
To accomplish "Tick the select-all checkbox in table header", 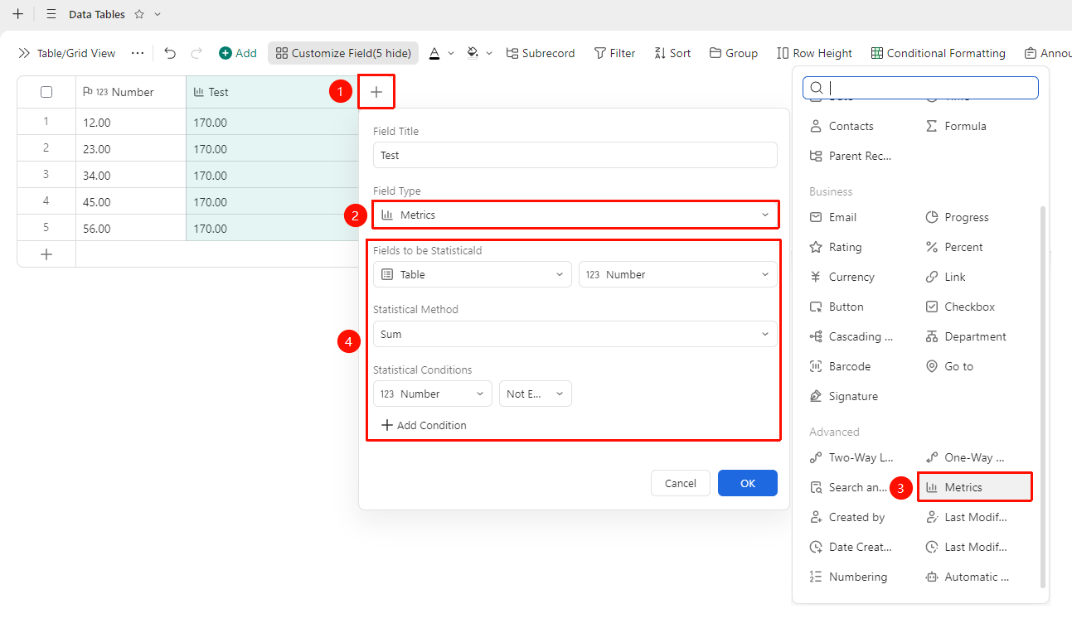I will pos(46,92).
